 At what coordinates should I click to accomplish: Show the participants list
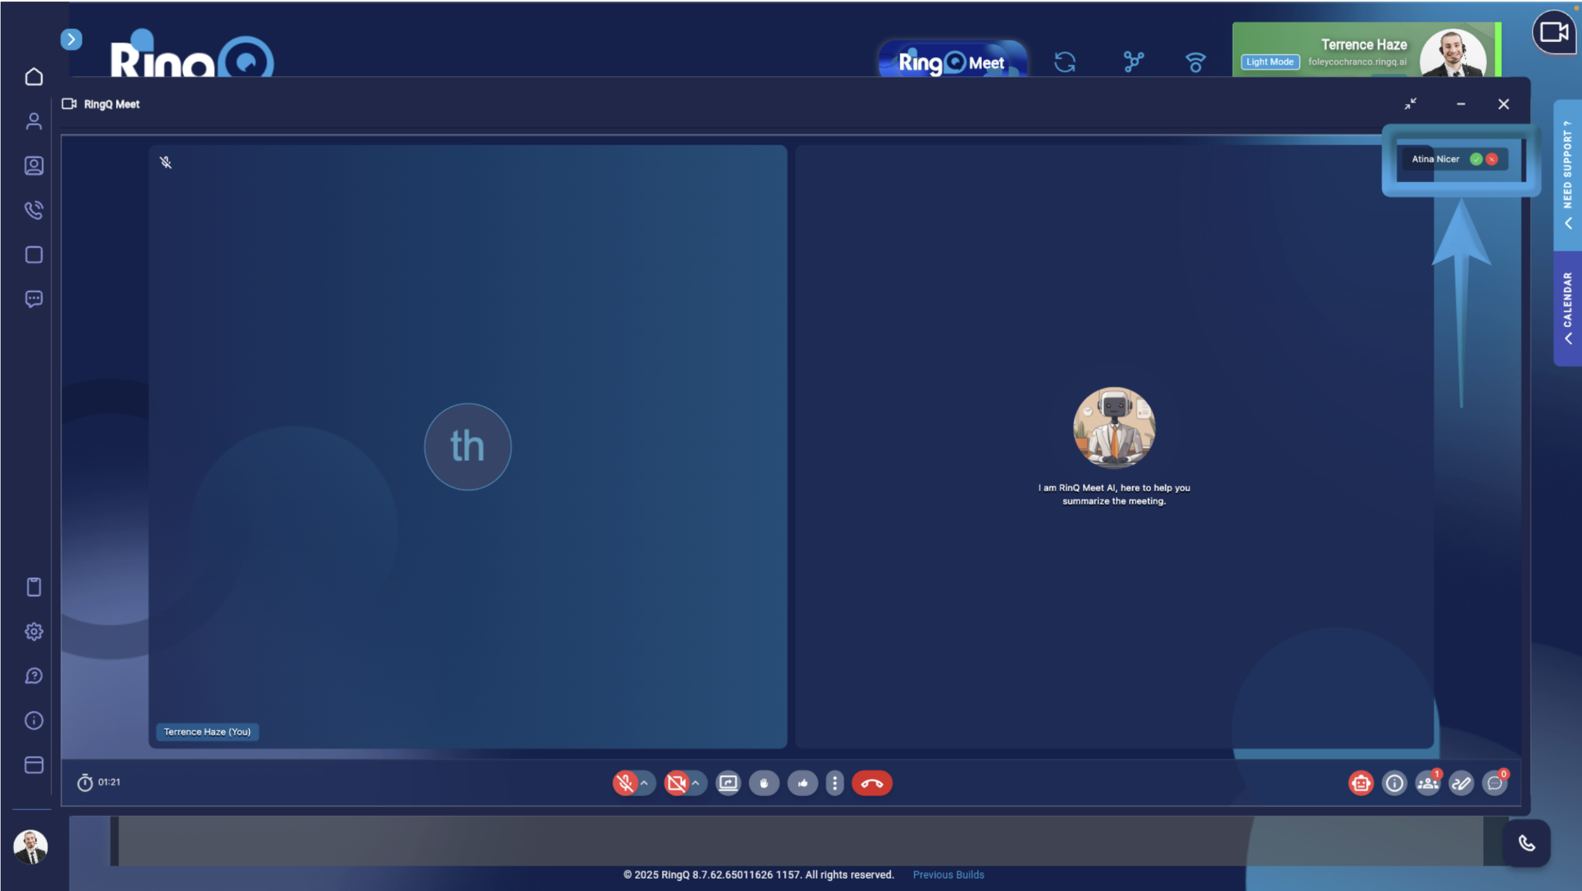(x=1427, y=783)
